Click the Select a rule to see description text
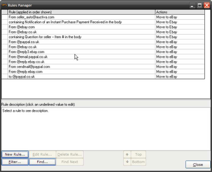This screenshot has width=212, height=172. click(25, 111)
